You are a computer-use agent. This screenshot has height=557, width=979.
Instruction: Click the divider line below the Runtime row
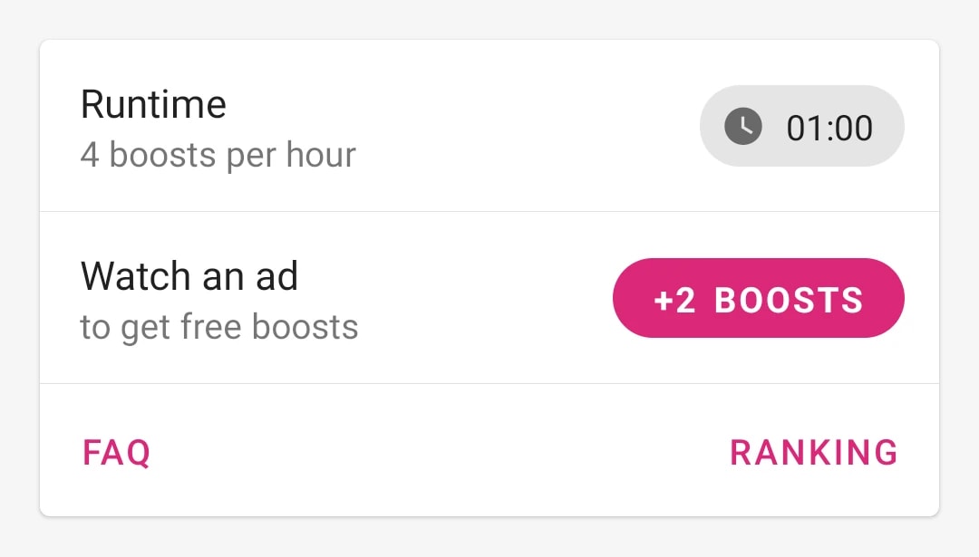pos(489,211)
